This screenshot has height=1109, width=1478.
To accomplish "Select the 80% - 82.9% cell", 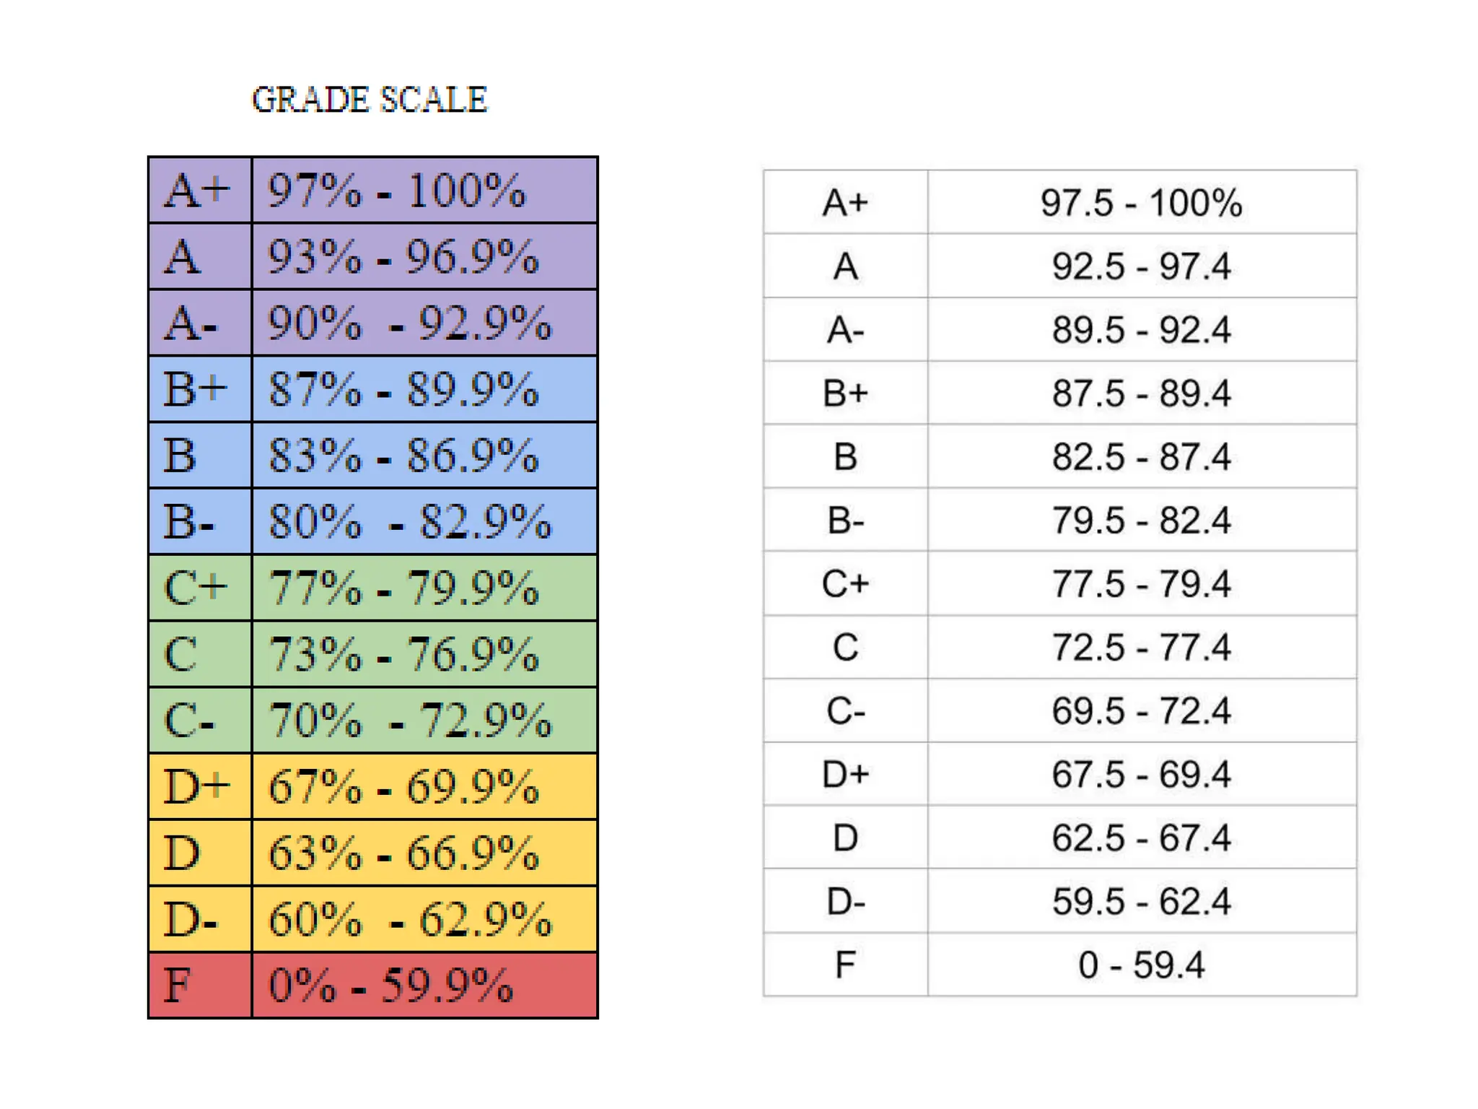I will [x=425, y=521].
